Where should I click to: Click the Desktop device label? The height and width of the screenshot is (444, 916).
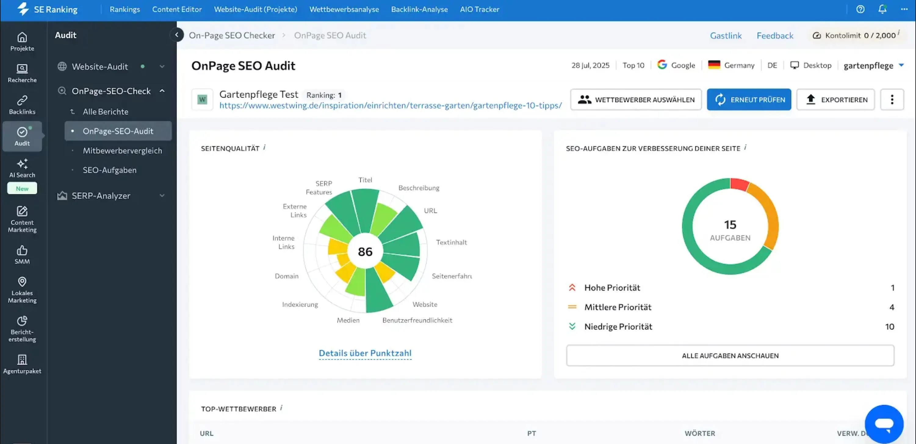coord(811,65)
